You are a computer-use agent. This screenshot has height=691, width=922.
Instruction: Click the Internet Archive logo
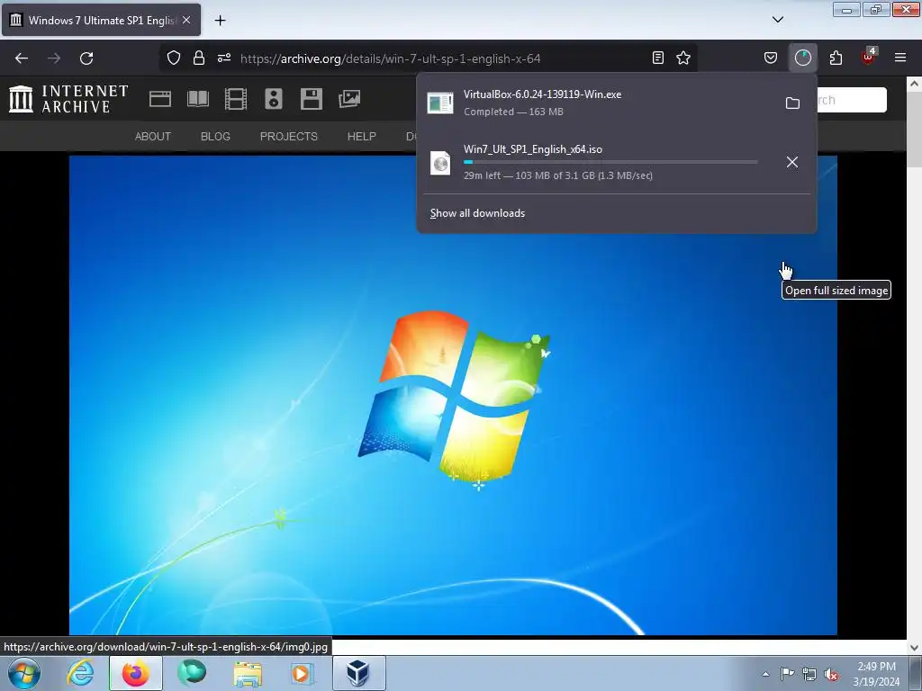[x=68, y=99]
